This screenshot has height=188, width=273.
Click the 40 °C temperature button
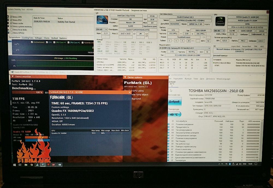[x=174, y=114]
